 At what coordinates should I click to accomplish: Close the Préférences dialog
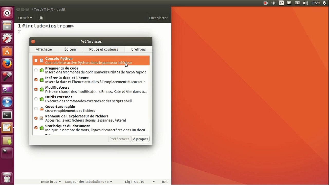pyautogui.click(x=33, y=41)
